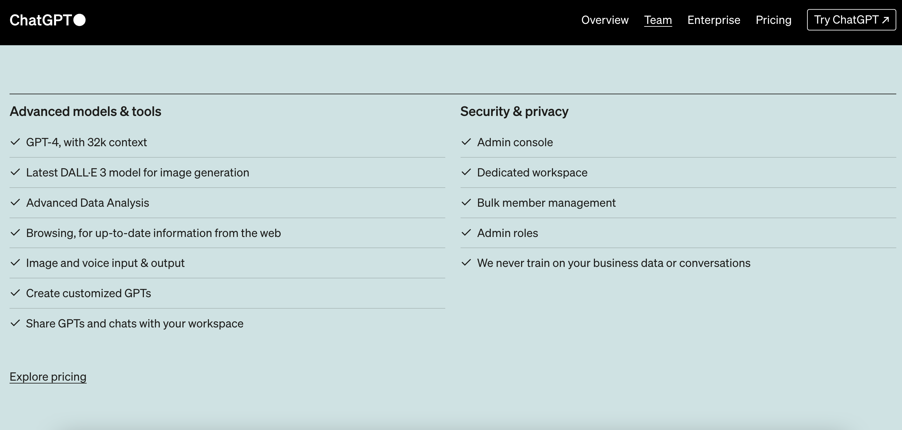Click checkmark next to Bulk member management
902x430 pixels.
pyautogui.click(x=466, y=202)
